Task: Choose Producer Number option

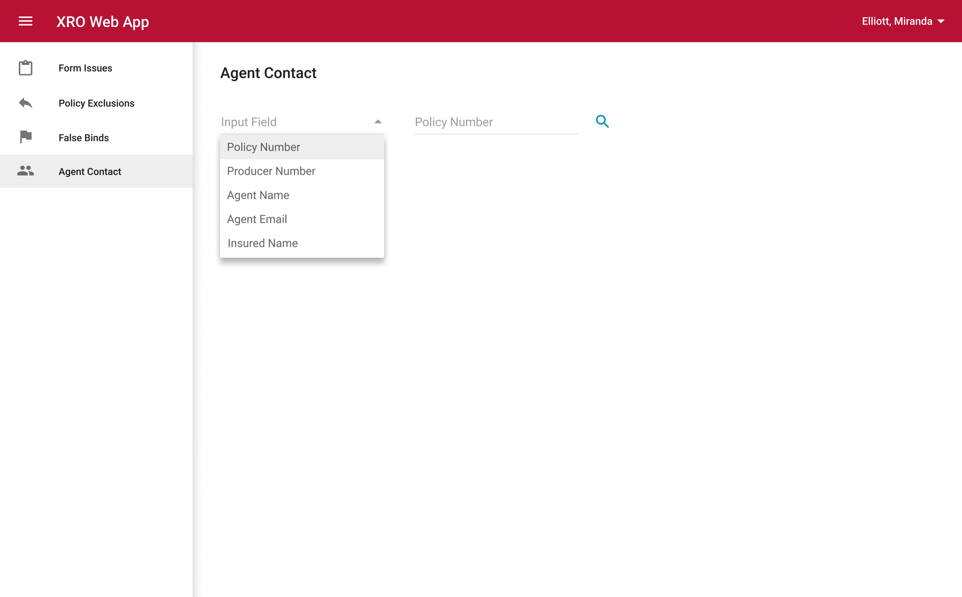Action: [x=271, y=171]
